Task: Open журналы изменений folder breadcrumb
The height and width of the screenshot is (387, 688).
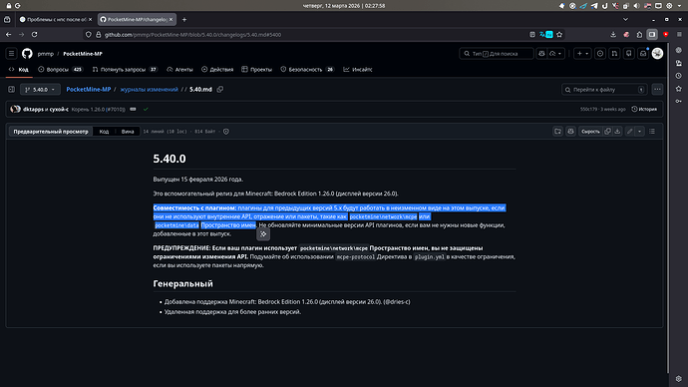Action: 150,90
